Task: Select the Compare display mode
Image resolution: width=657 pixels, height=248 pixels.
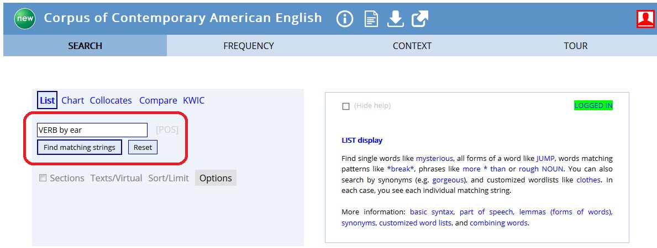Action: coord(158,100)
